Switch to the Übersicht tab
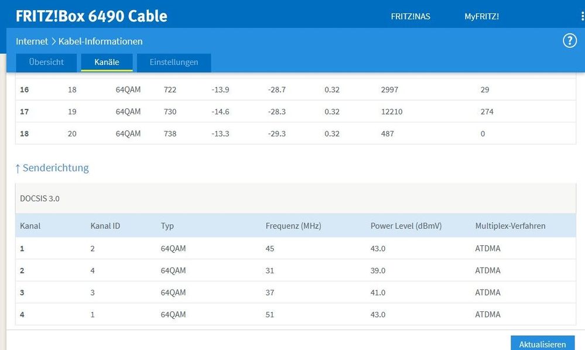 [x=46, y=62]
